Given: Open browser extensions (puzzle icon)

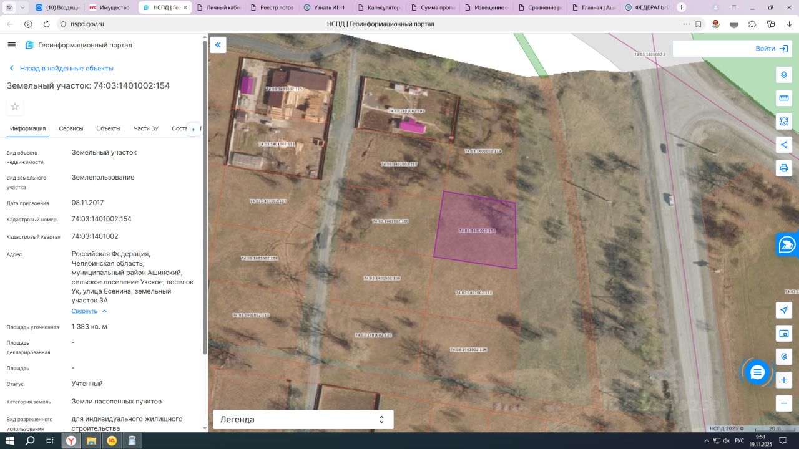Looking at the screenshot, I should tap(752, 24).
